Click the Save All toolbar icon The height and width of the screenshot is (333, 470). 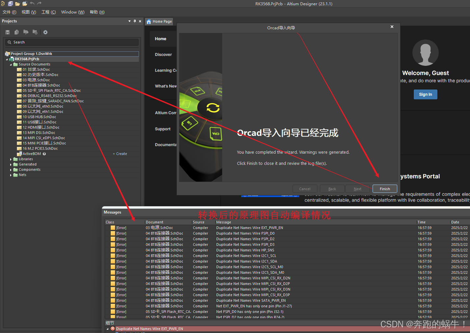click(10, 4)
